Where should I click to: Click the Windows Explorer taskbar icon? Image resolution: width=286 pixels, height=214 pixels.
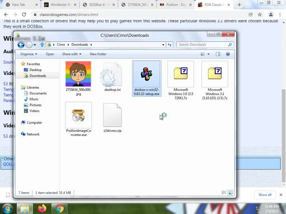(25, 208)
